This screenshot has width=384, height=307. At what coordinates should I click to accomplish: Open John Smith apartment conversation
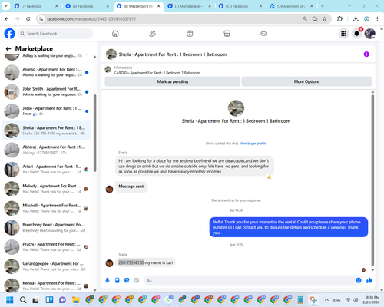(46, 91)
